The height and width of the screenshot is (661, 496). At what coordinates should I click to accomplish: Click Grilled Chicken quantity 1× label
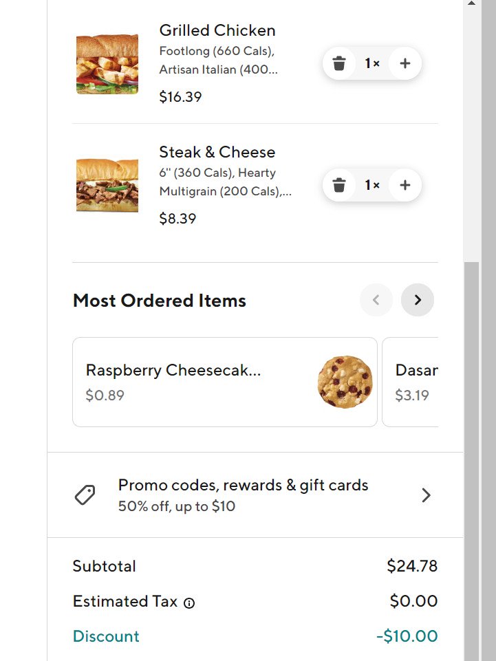372,63
